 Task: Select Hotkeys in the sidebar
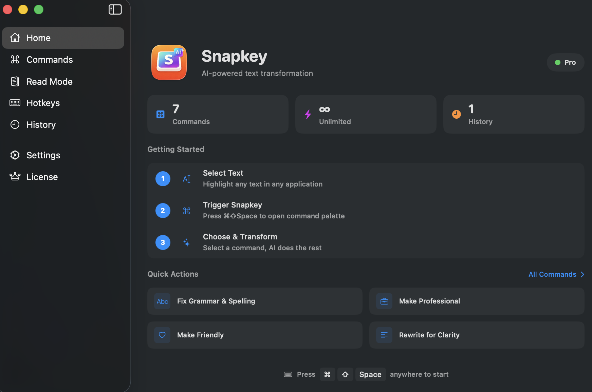63,103
